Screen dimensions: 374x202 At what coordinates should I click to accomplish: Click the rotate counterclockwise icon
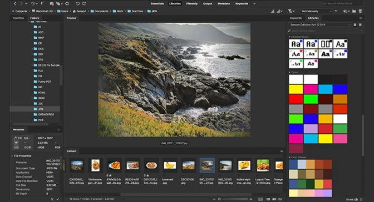click(78, 3)
